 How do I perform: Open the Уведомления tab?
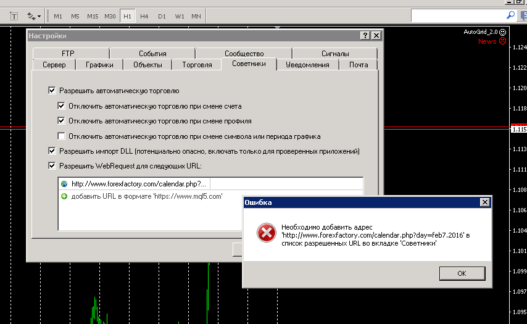pos(307,65)
